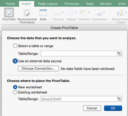Image resolution: width=128 pixels, height=116 pixels.
Task: Click range selector icon in top Table/Range field
Action: [119, 54]
